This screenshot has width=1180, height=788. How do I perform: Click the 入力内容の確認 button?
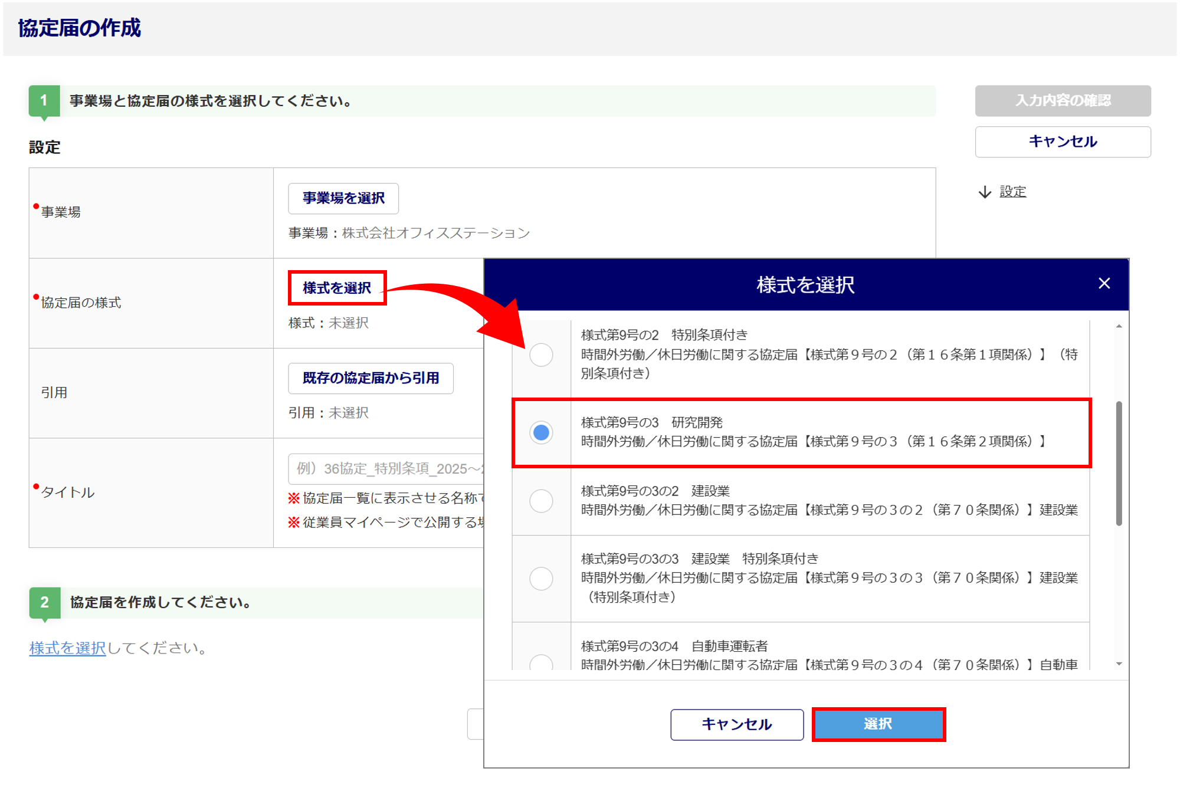click(x=1062, y=101)
